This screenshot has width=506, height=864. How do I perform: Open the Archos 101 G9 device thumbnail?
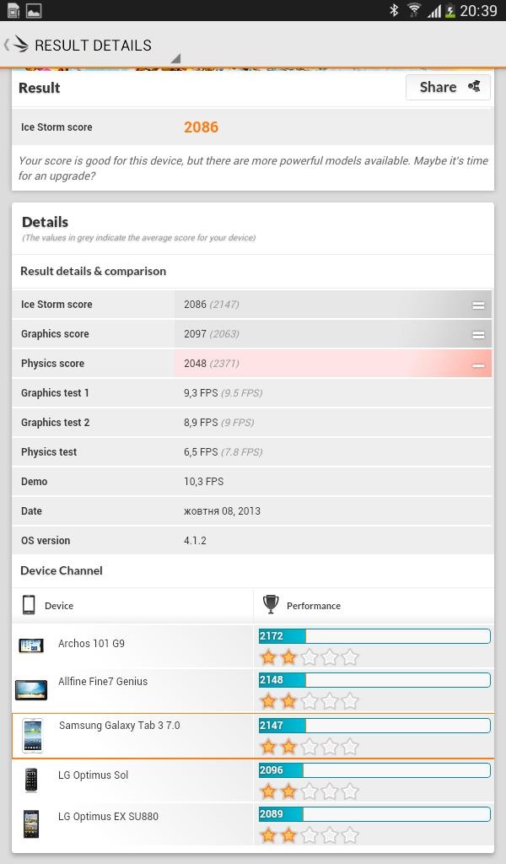[30, 645]
